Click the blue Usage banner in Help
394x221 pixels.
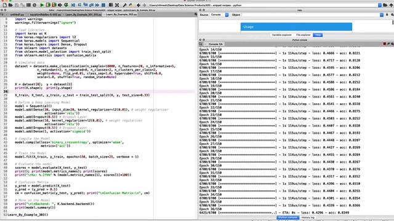click(x=296, y=26)
